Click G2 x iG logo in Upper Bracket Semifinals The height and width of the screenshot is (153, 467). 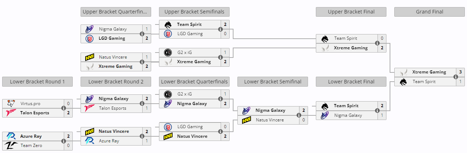pos(168,53)
